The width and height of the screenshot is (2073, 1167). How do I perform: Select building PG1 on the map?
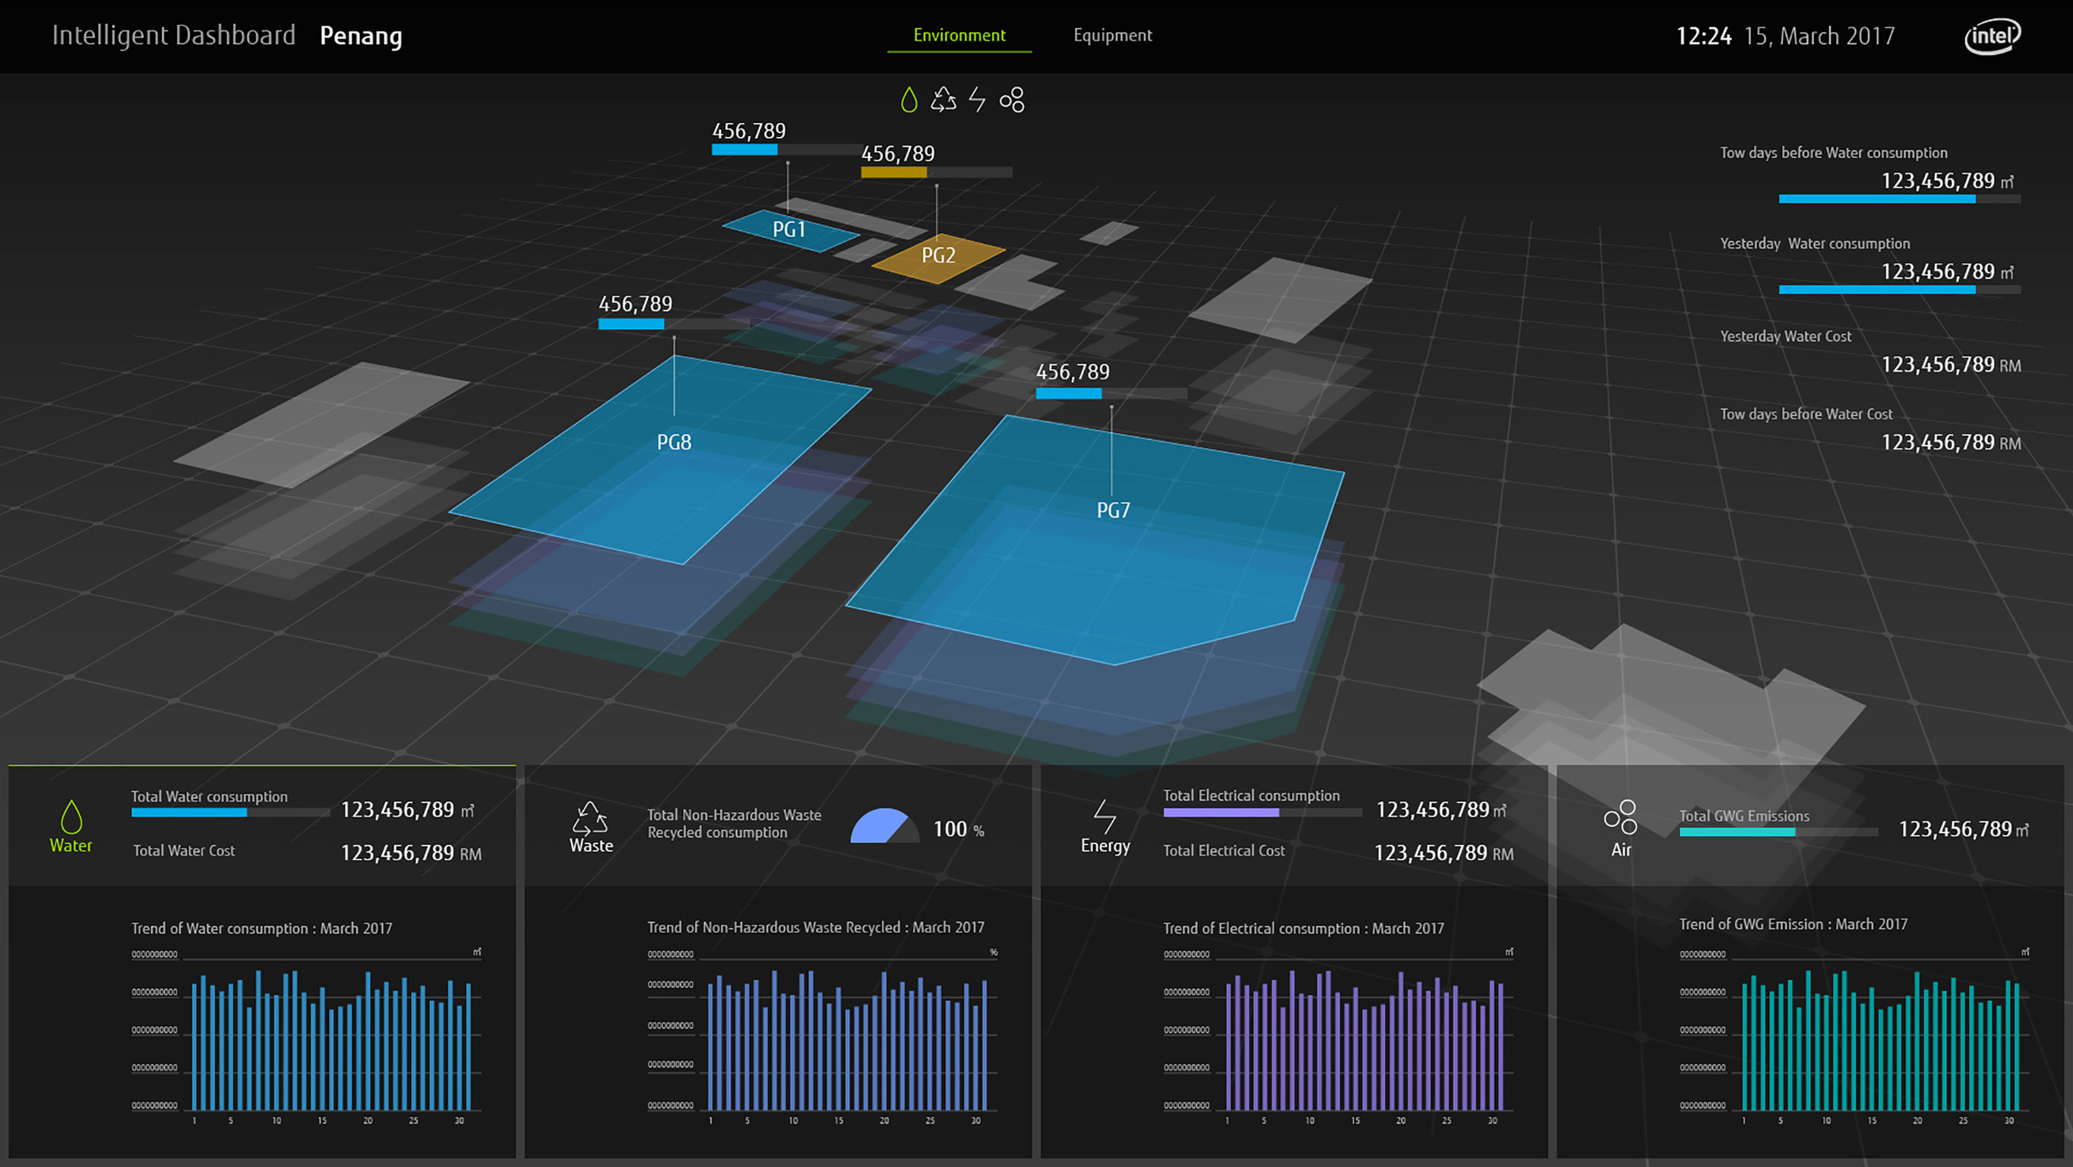(x=790, y=230)
